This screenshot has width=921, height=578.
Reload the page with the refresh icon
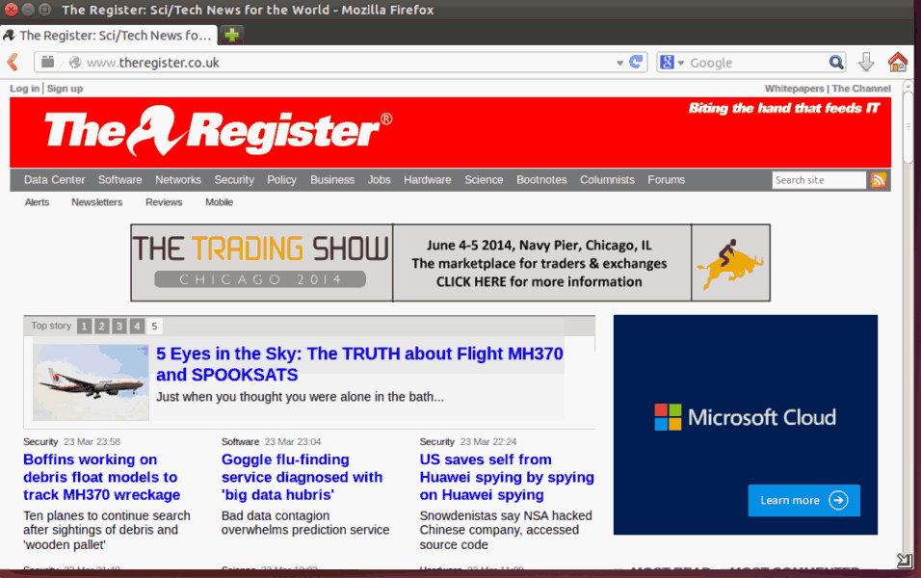point(636,62)
